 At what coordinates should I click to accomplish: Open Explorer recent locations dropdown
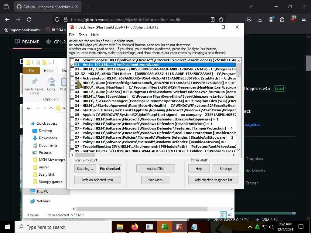(x=45, y=108)
